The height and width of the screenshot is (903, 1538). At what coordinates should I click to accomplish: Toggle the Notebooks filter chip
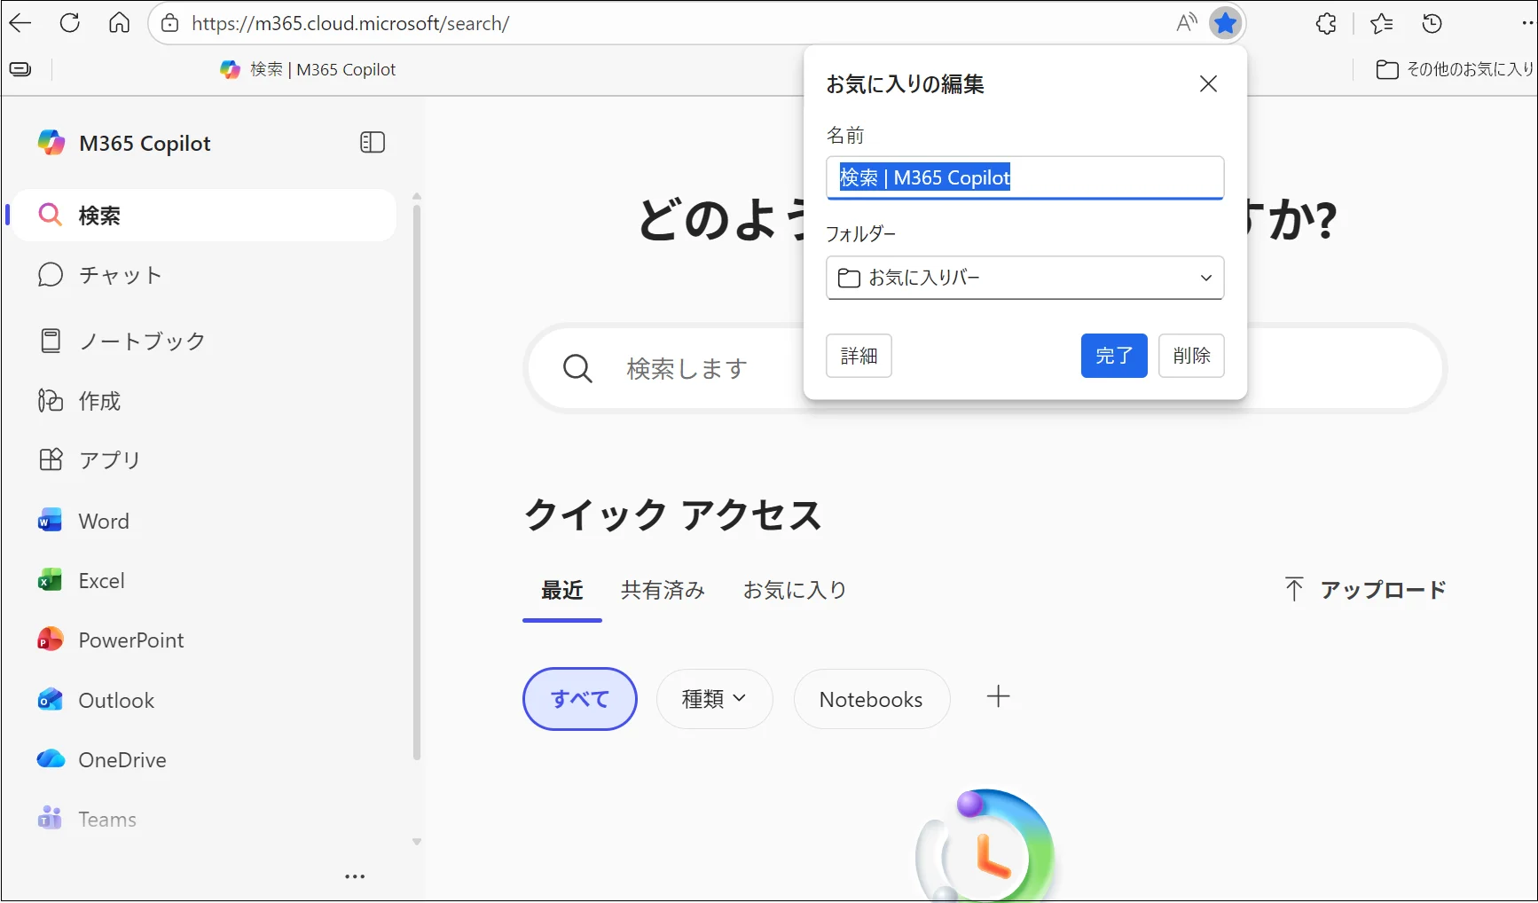tap(871, 700)
